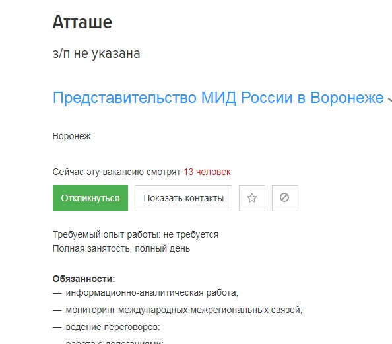Screen dimensions: 392x344
Task: Click the 'не требуется' experience value
Action: (191, 234)
